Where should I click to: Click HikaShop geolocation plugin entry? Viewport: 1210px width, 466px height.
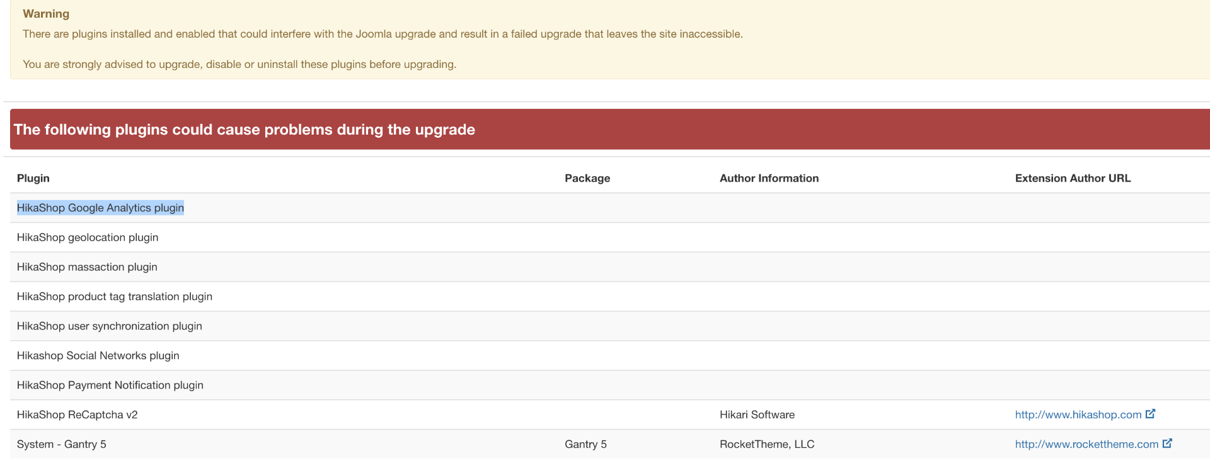point(88,238)
